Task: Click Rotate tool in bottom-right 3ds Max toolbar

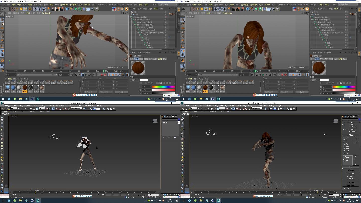Action: (x=214, y=109)
